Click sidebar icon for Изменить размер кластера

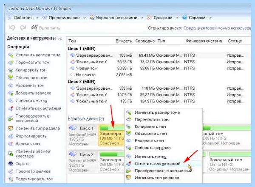[x=11, y=154]
